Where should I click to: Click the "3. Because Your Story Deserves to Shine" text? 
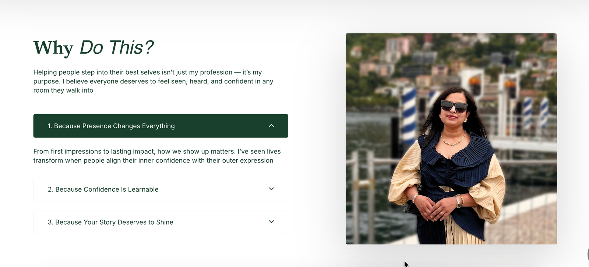click(x=110, y=222)
